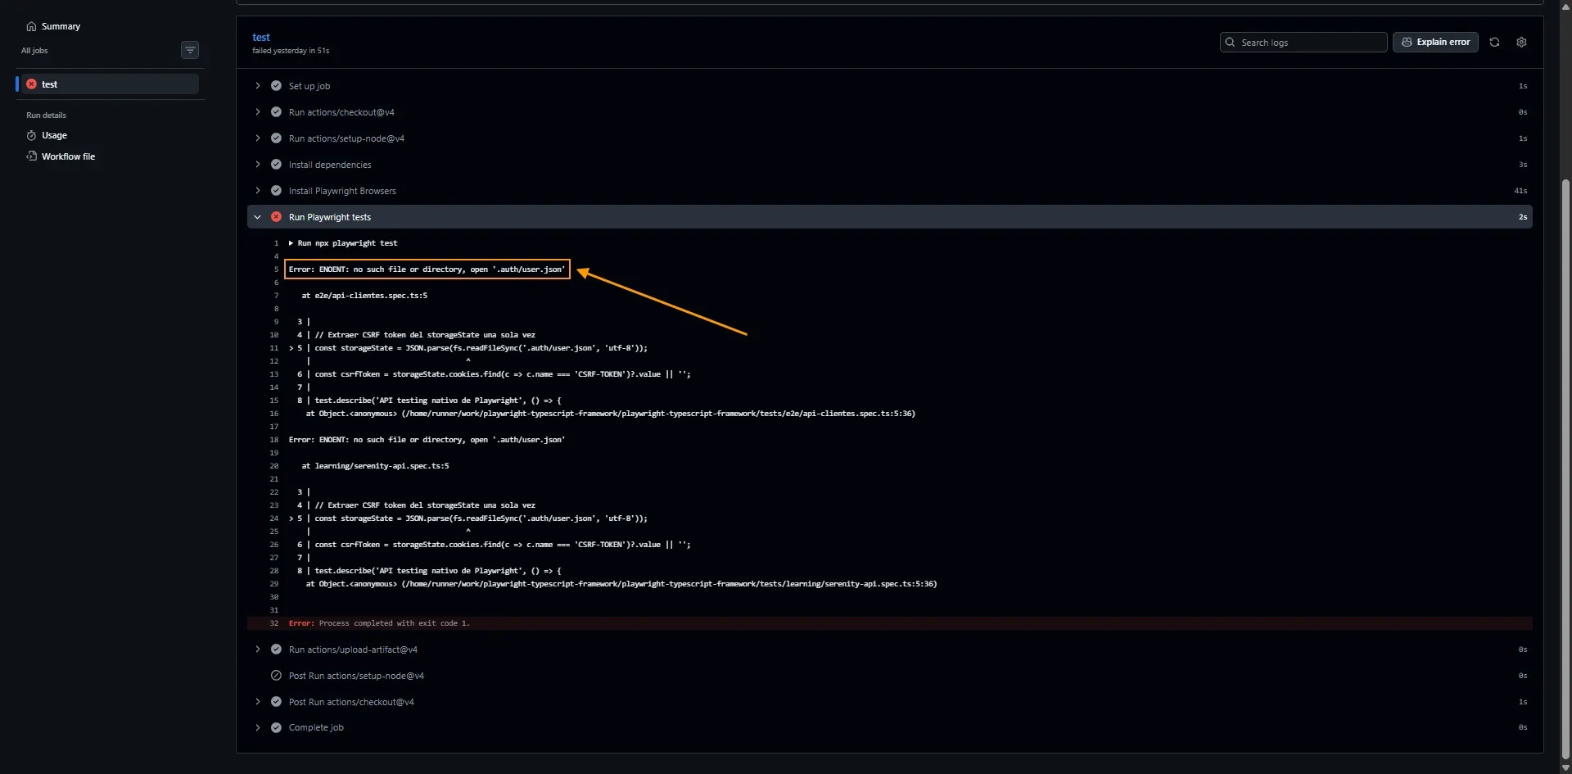Viewport: 1572px width, 774px height.
Task: Click log line number 5
Action: point(276,269)
